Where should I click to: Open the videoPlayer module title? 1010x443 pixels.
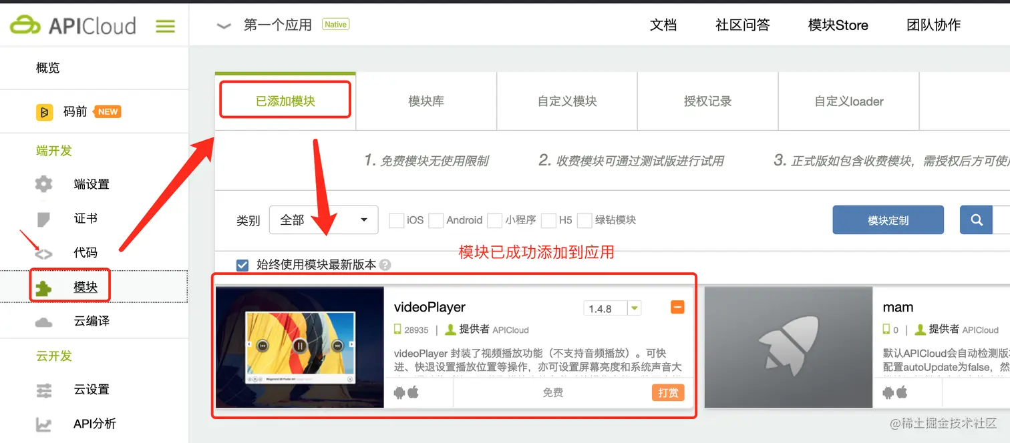tap(430, 308)
